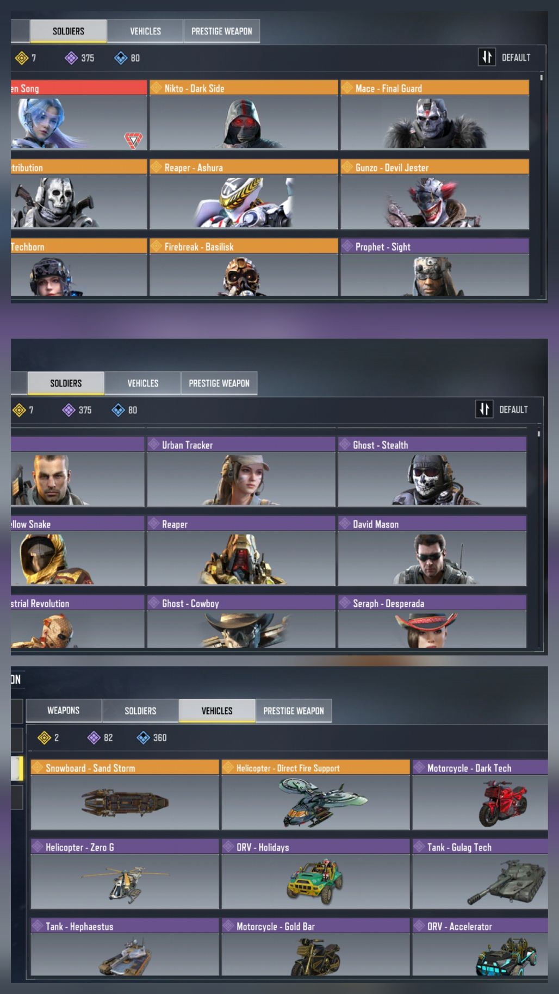Switch to the WEAPONS tab in the bottom panel
The image size is (559, 994).
63,710
